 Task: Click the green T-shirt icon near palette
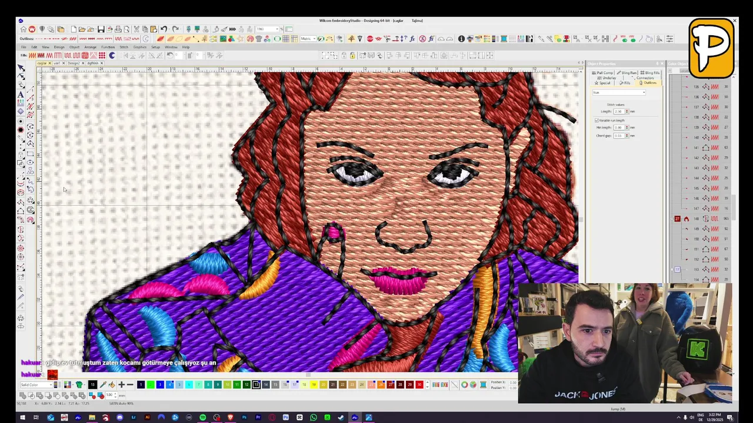80,385
